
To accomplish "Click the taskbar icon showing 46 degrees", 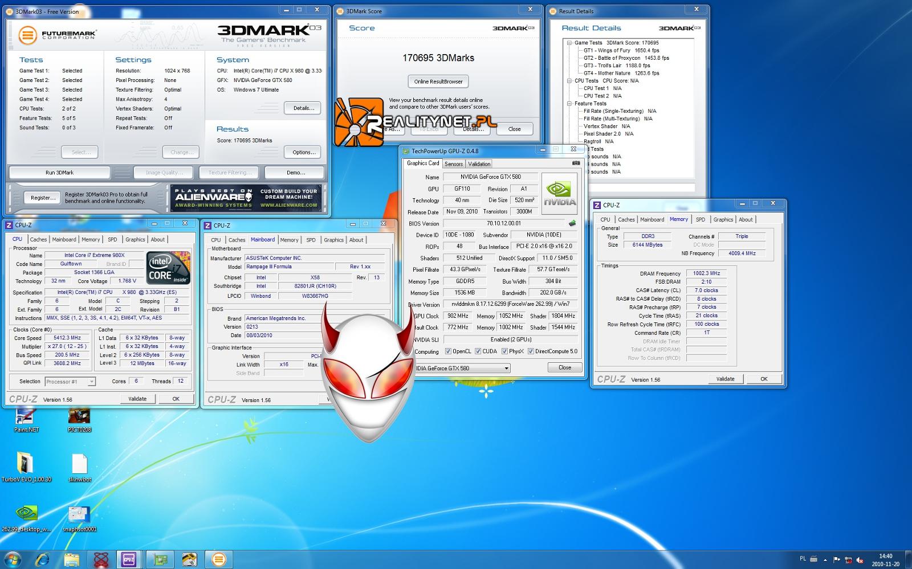I will tap(189, 559).
